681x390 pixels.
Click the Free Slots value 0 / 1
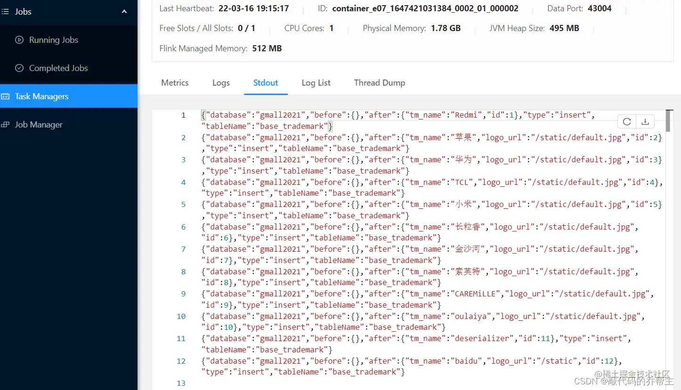pos(246,28)
